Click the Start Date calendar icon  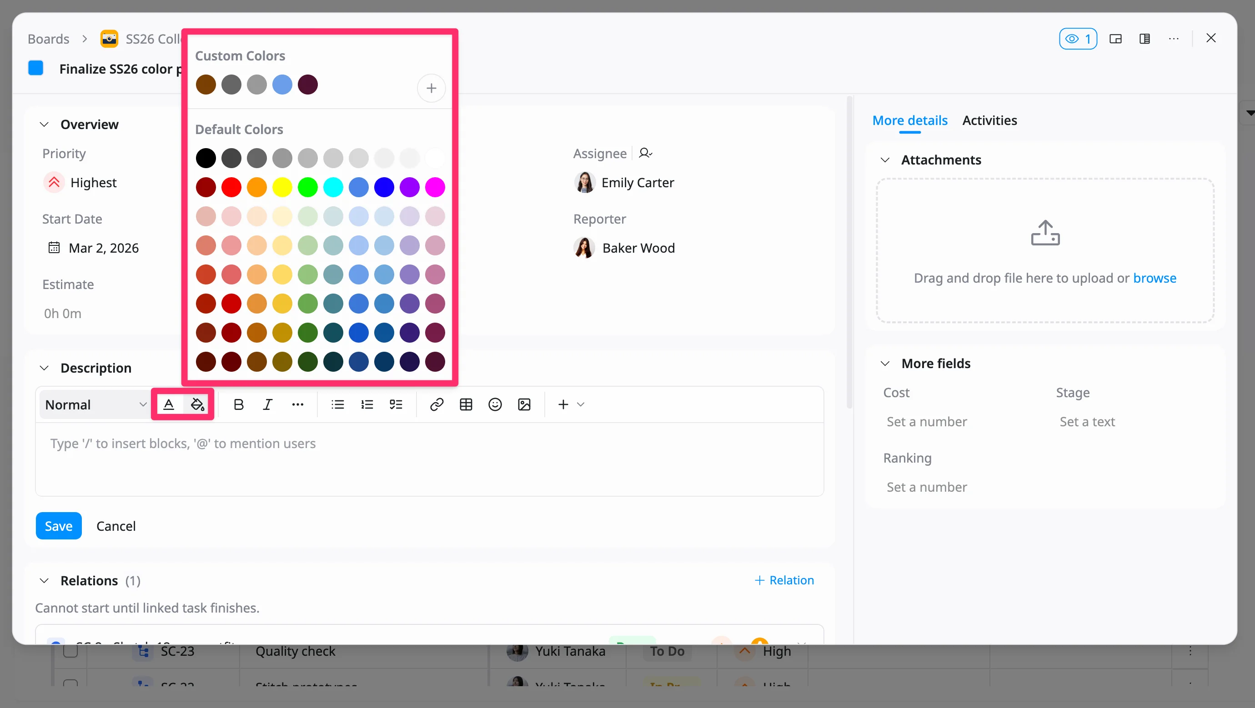54,247
